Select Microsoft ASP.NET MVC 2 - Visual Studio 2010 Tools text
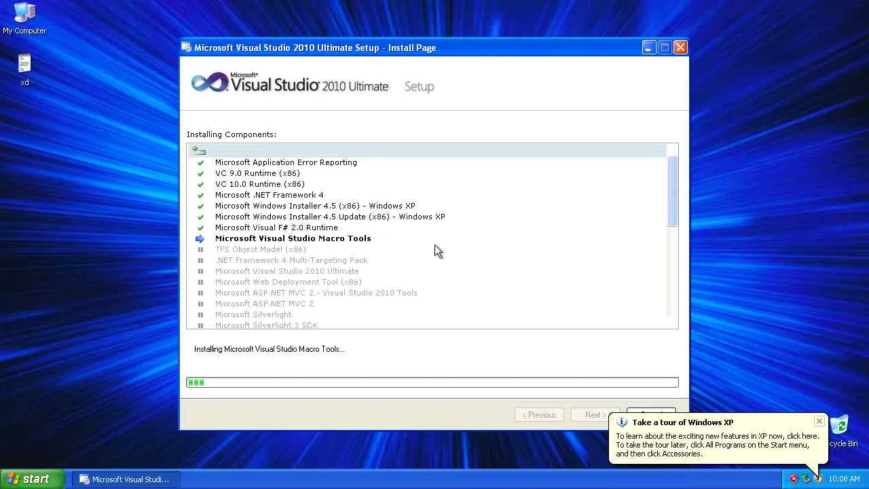This screenshot has width=869, height=489. (x=316, y=293)
